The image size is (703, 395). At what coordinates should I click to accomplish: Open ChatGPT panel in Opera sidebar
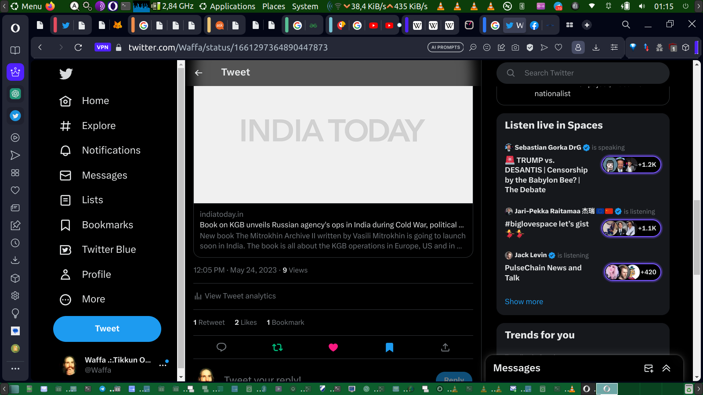coord(15,93)
